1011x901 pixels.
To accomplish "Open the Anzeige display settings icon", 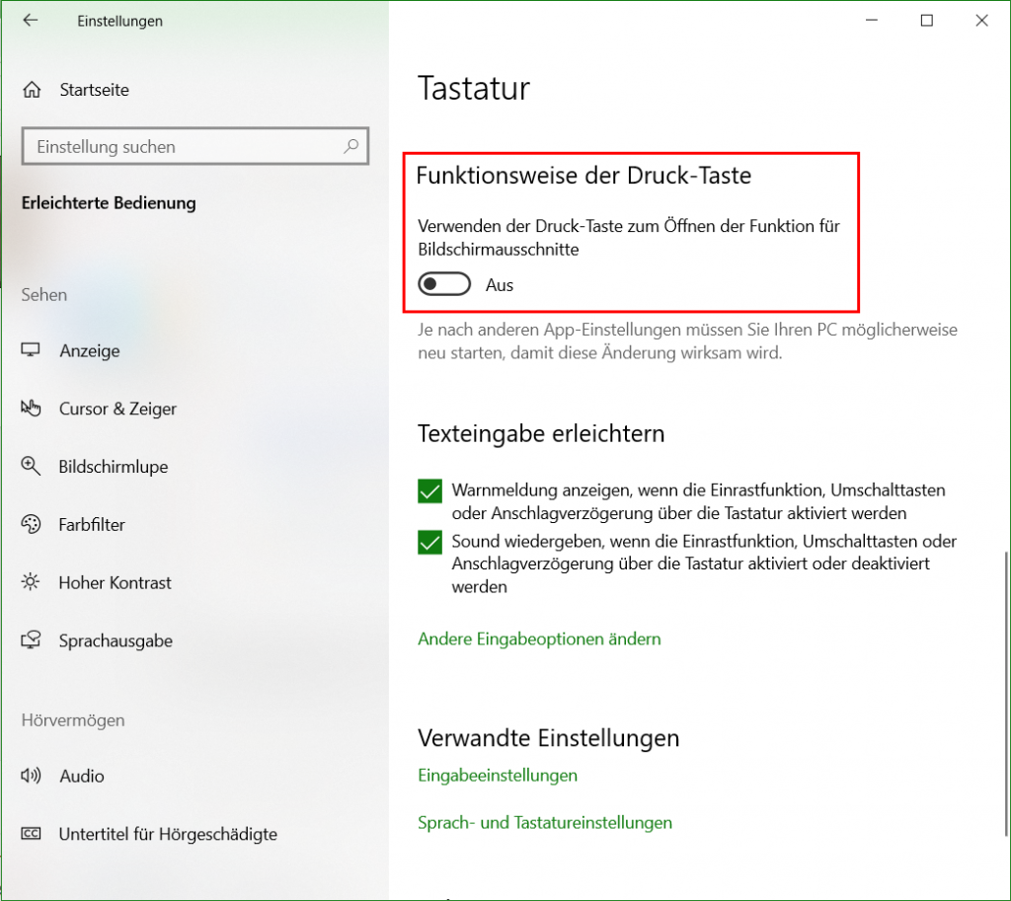I will pos(33,350).
